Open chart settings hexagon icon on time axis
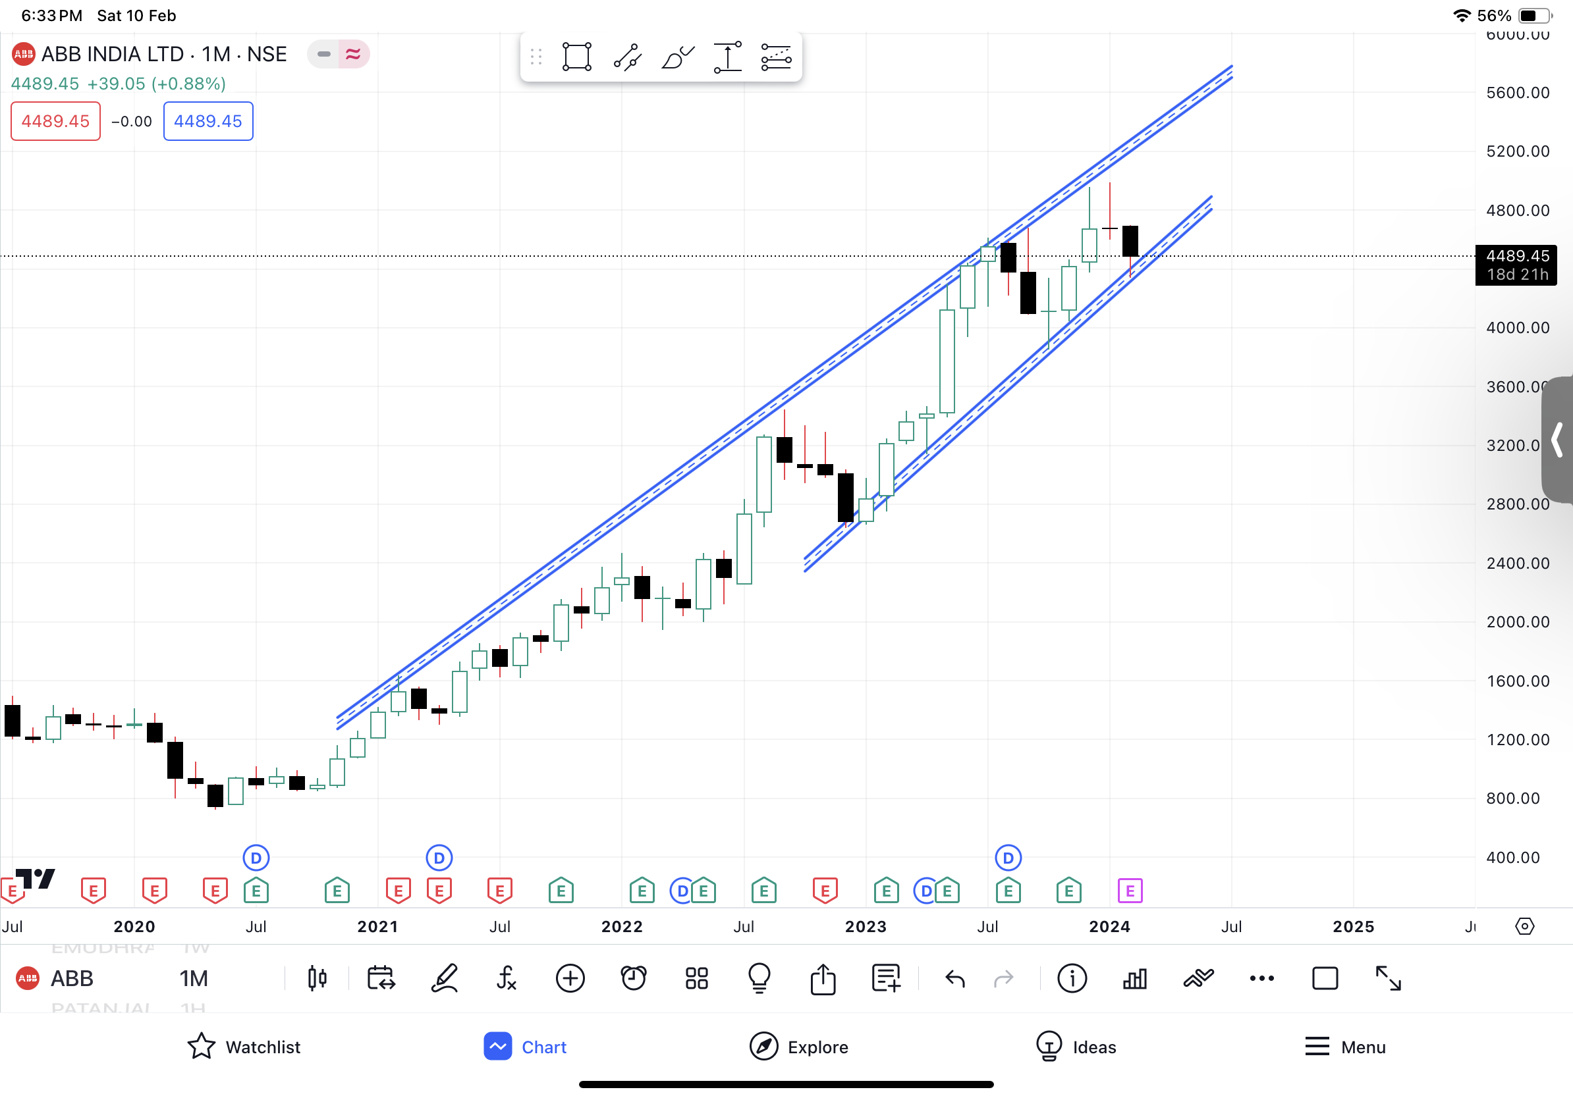The height and width of the screenshot is (1098, 1573). point(1524,926)
